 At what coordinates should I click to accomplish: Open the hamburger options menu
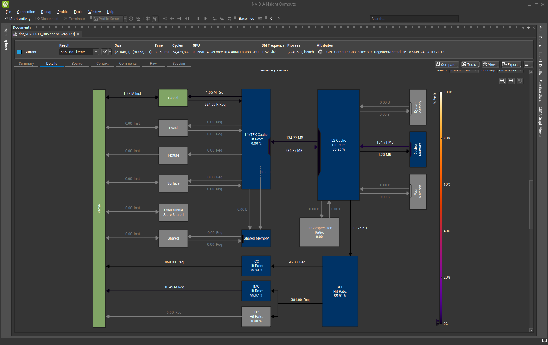click(528, 64)
